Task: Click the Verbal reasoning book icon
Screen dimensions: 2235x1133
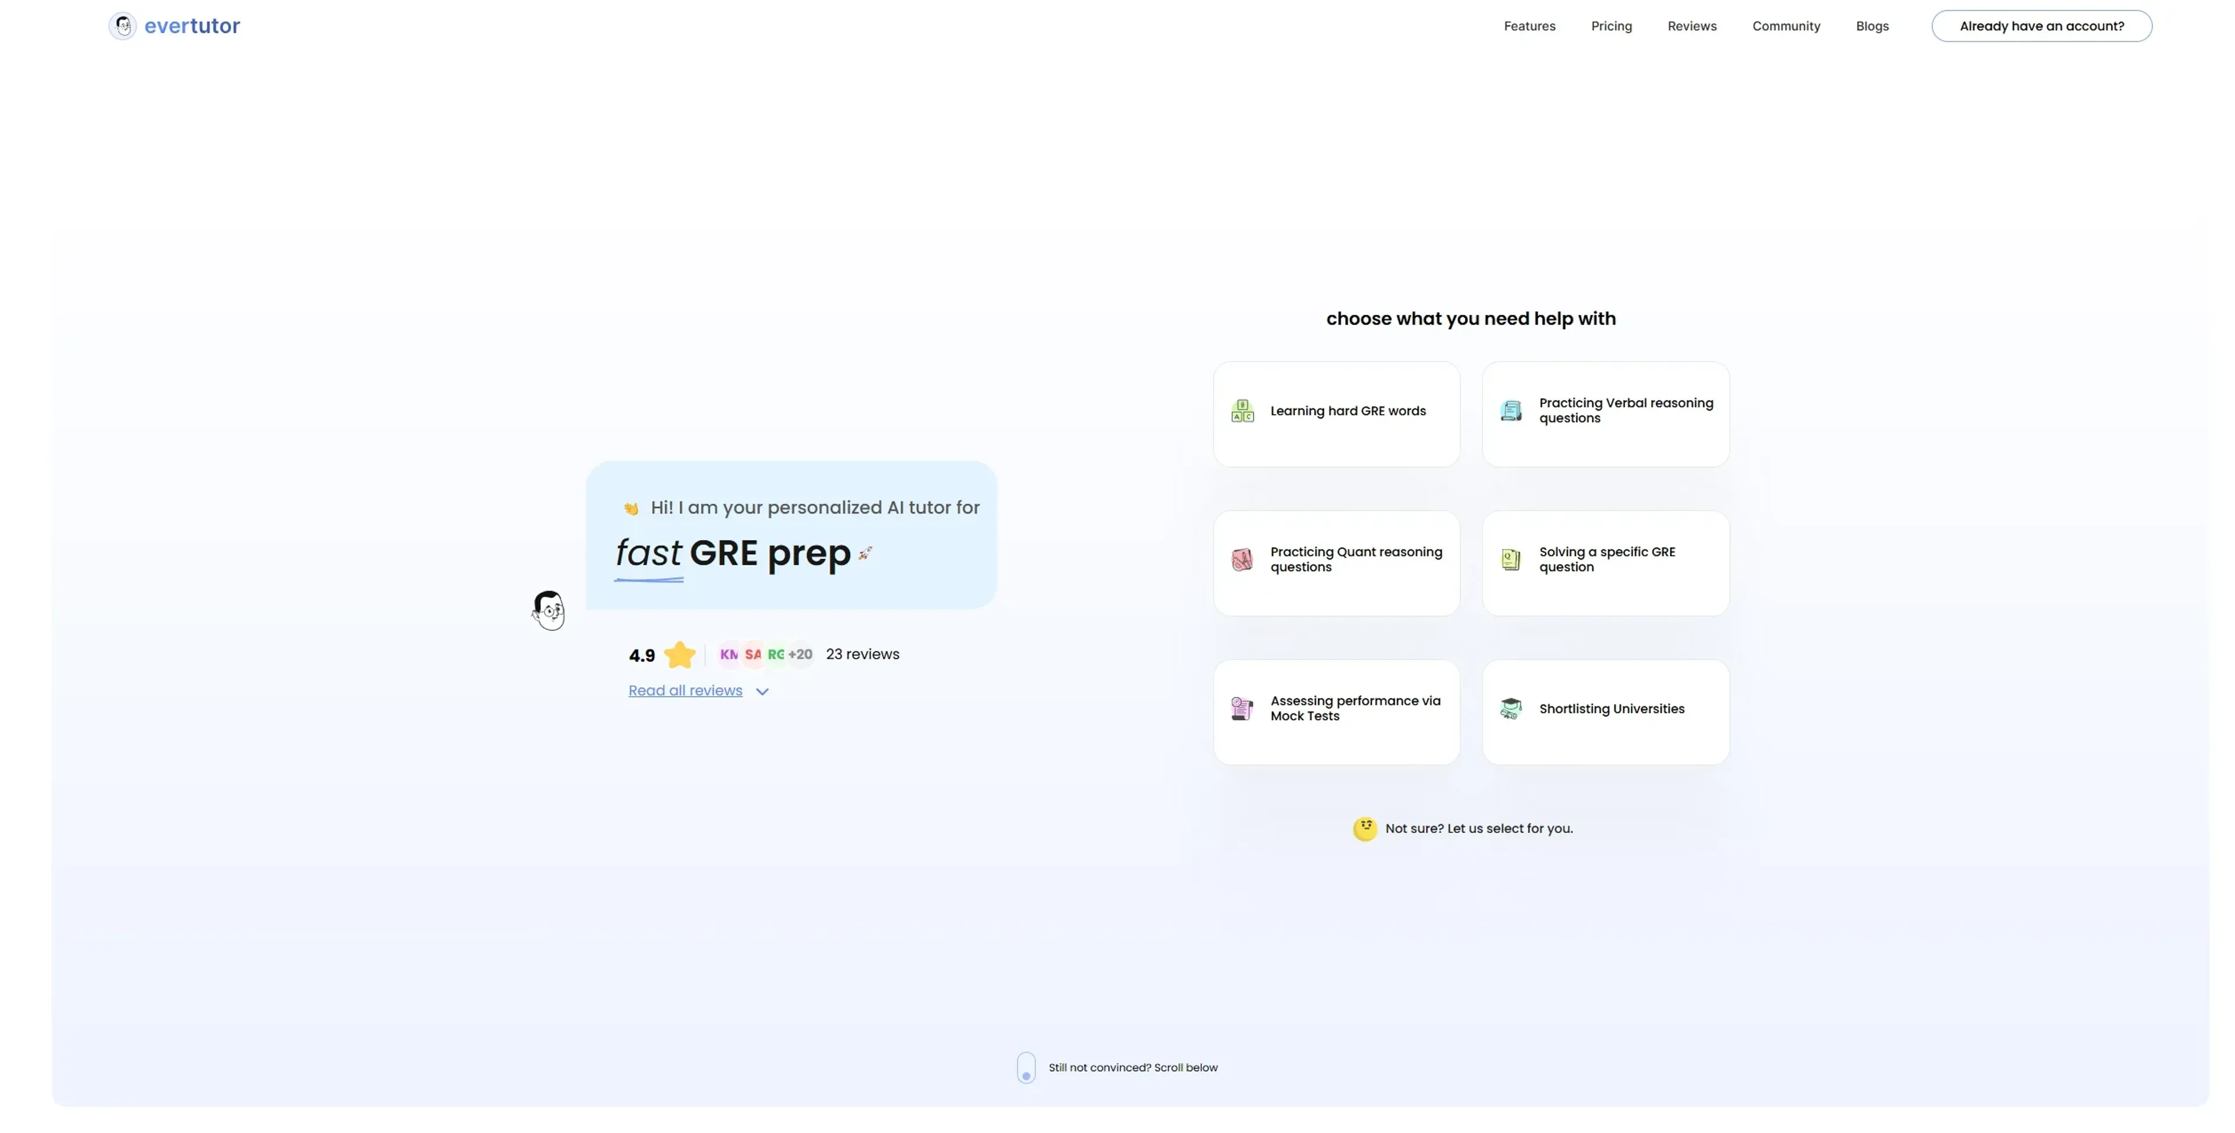Action: pos(1510,411)
